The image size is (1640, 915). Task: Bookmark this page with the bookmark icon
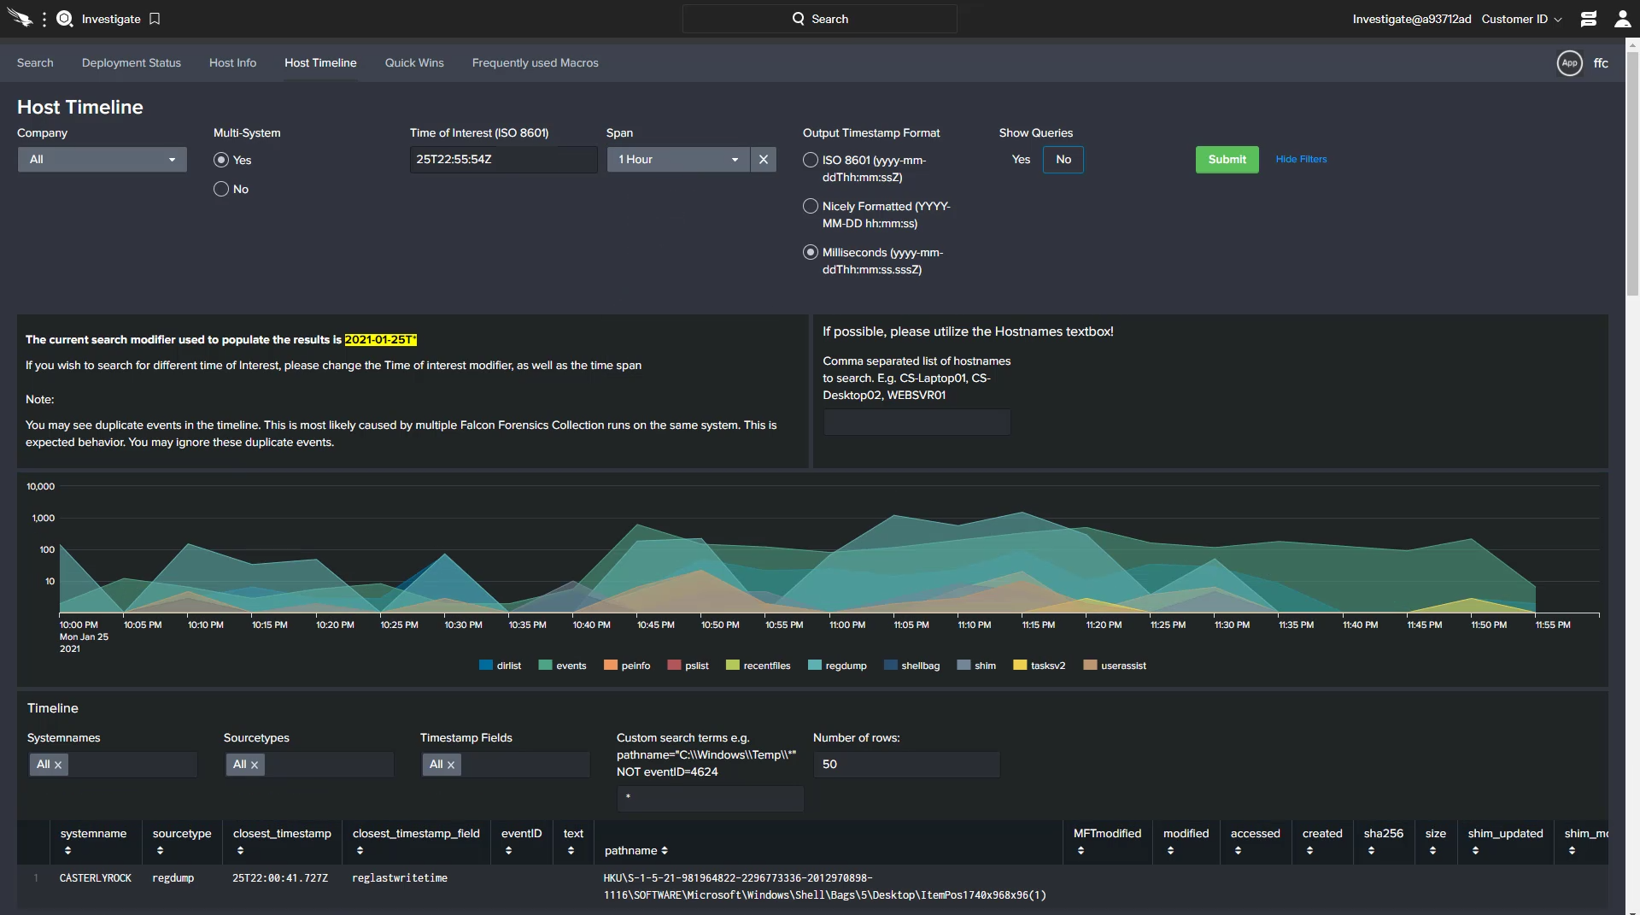click(155, 19)
